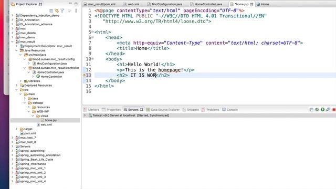
Task: Switch to the Home browser tab
Action: (x=263, y=4)
